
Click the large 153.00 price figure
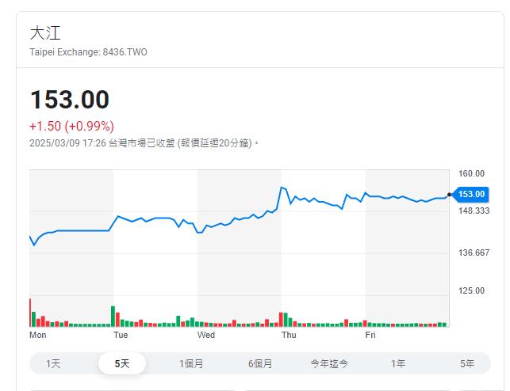click(70, 100)
